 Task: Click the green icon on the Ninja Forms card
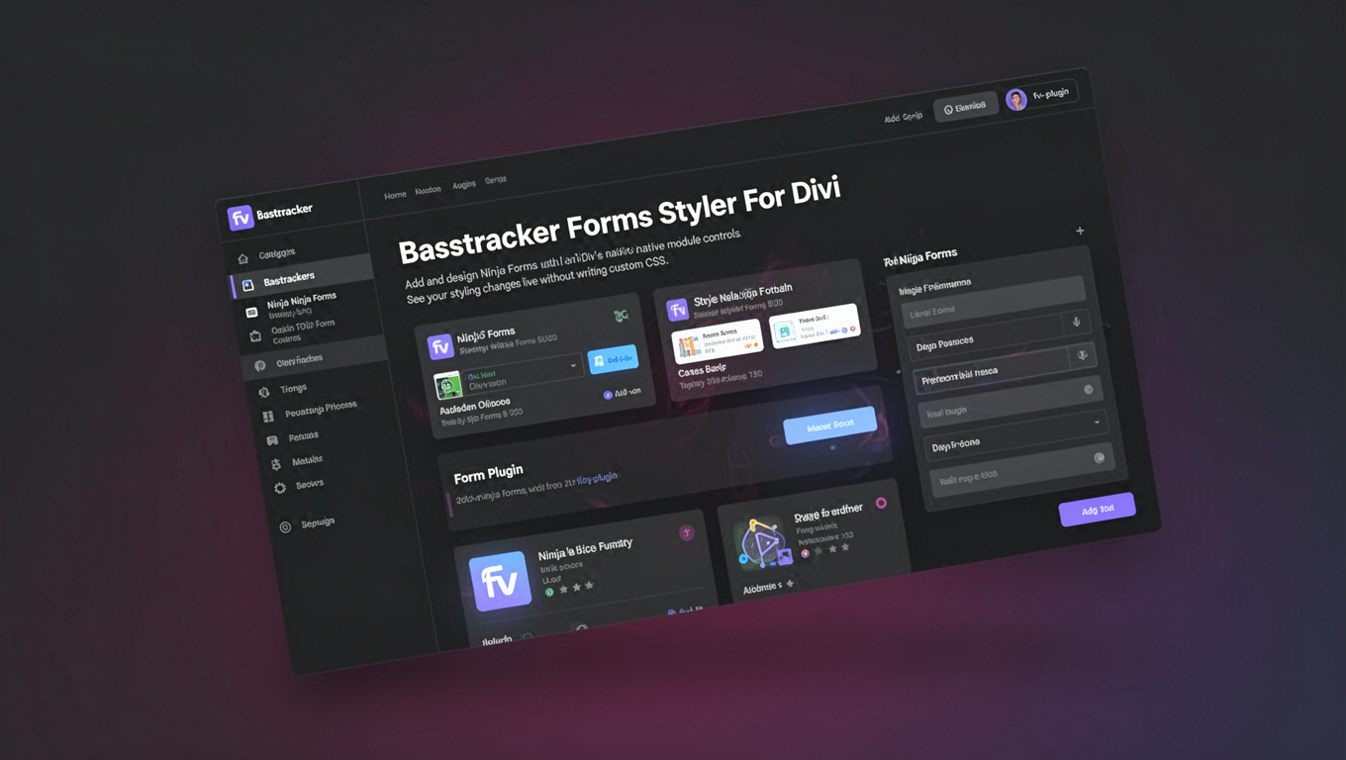pyautogui.click(x=621, y=315)
